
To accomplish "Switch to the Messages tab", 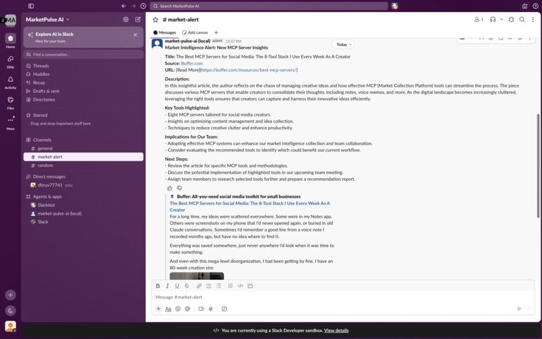I will pos(165,32).
